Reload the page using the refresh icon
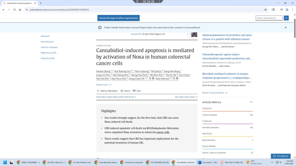The width and height of the screenshot is (296, 166). (14, 10)
